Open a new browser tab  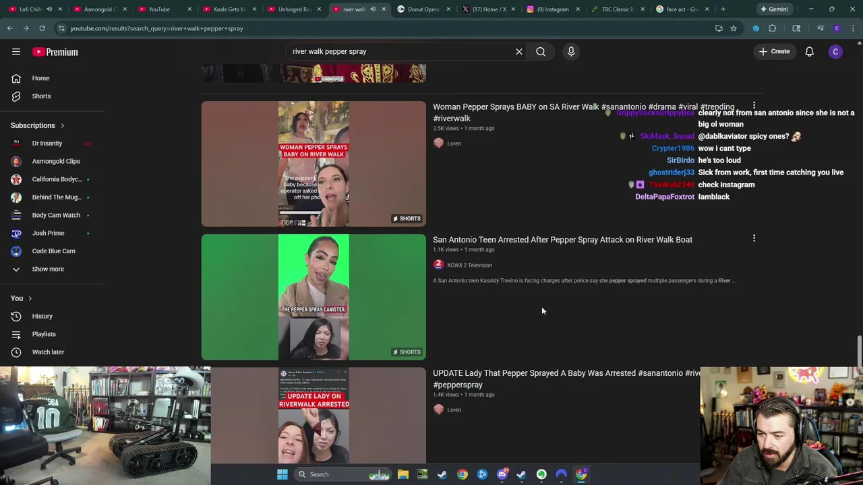point(723,9)
